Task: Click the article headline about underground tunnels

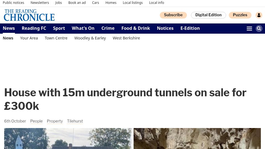Action: coord(125,99)
